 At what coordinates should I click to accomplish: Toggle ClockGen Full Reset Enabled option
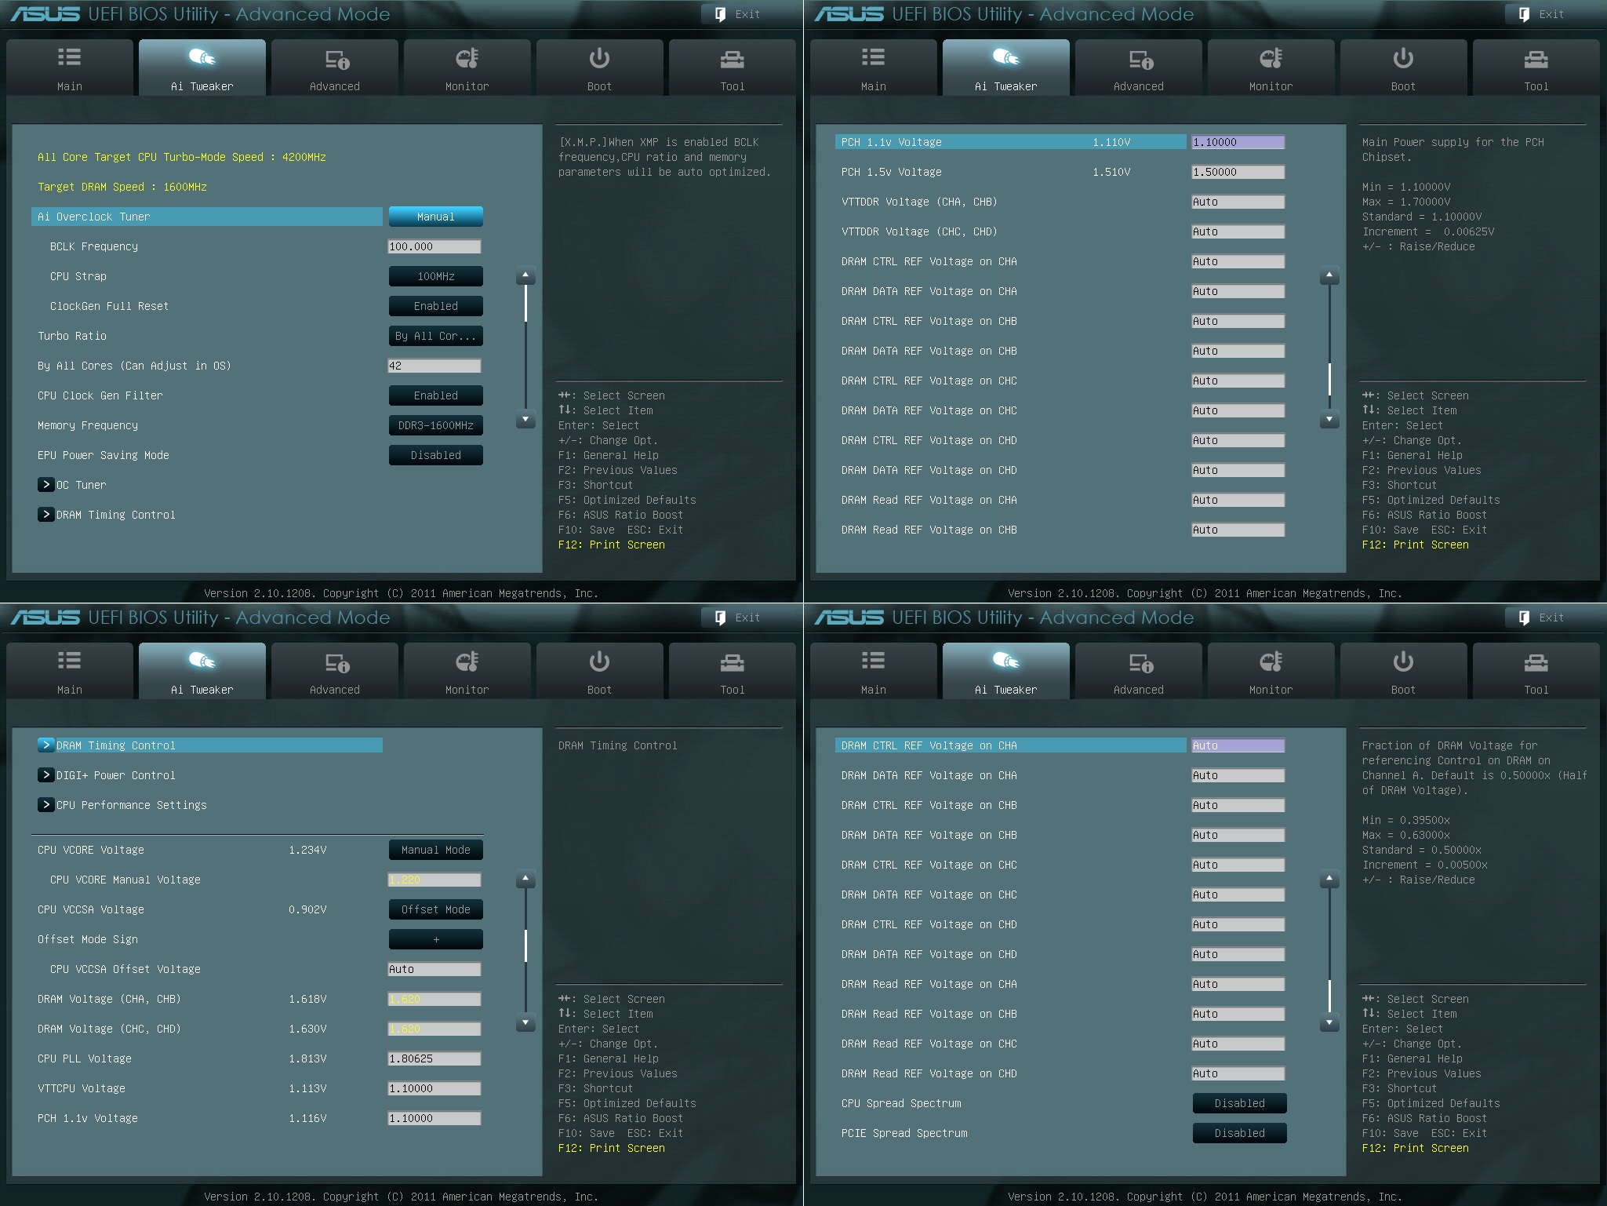click(x=435, y=306)
